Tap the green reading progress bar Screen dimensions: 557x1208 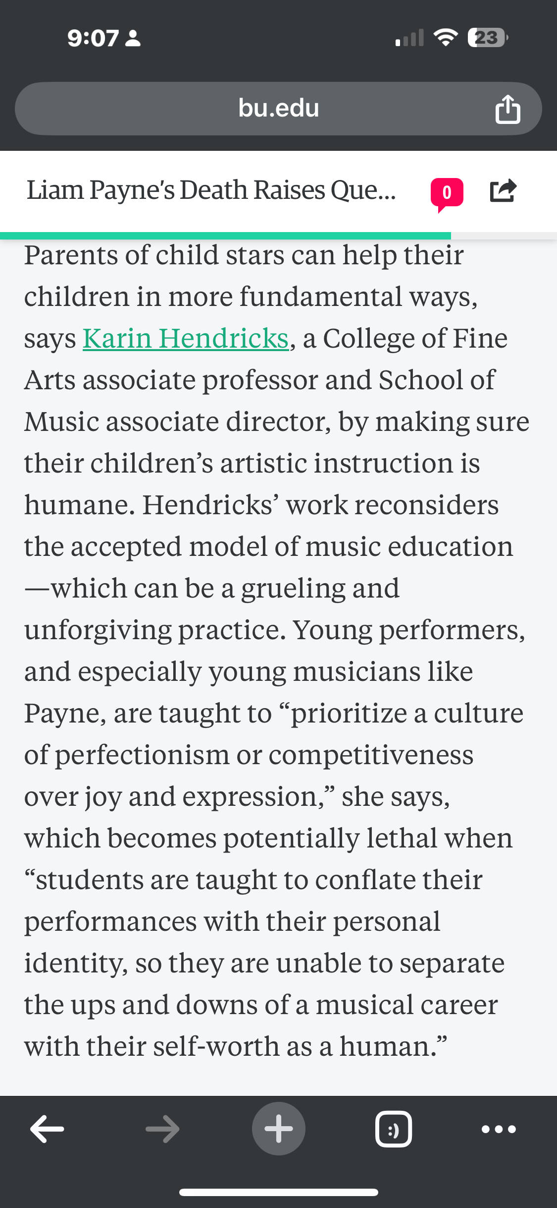click(x=225, y=236)
